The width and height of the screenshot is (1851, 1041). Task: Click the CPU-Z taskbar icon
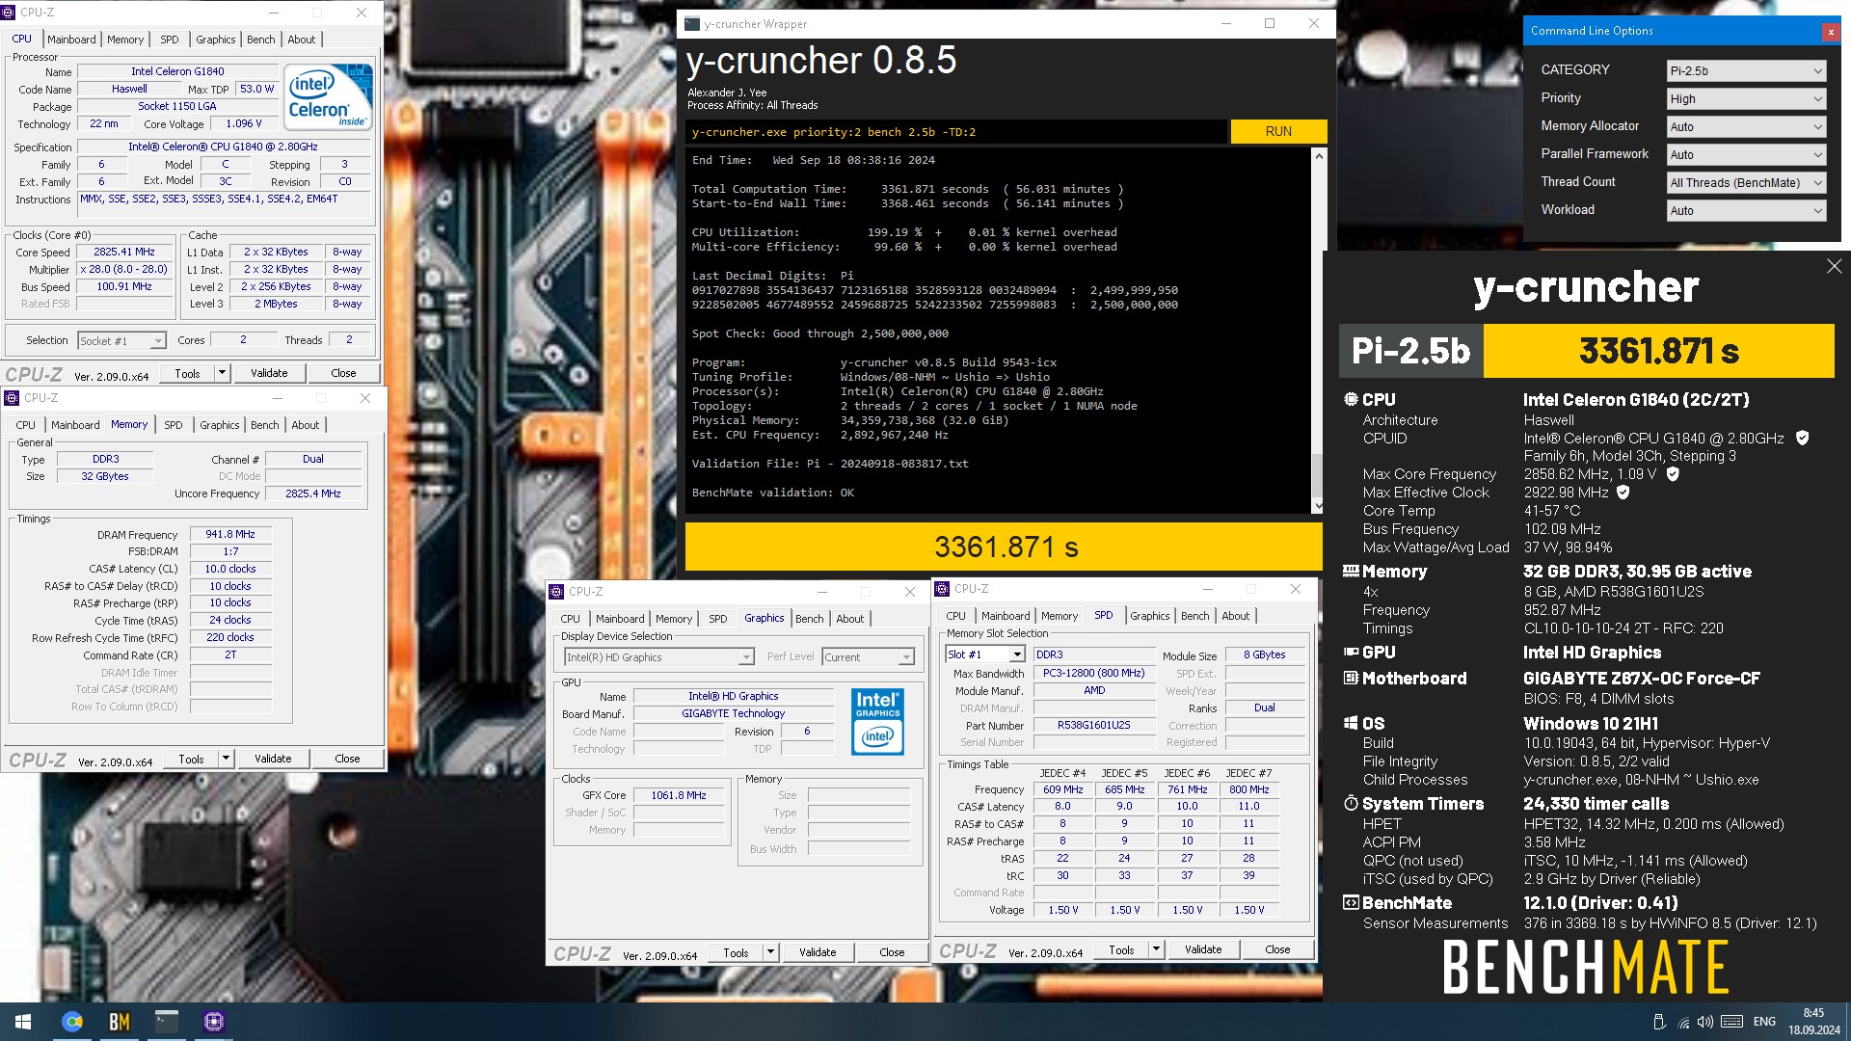[x=214, y=1022]
